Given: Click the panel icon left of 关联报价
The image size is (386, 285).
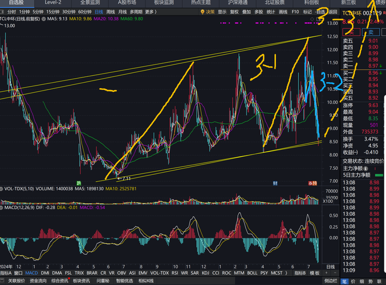Looking at the screenshot, I should 2,280.
